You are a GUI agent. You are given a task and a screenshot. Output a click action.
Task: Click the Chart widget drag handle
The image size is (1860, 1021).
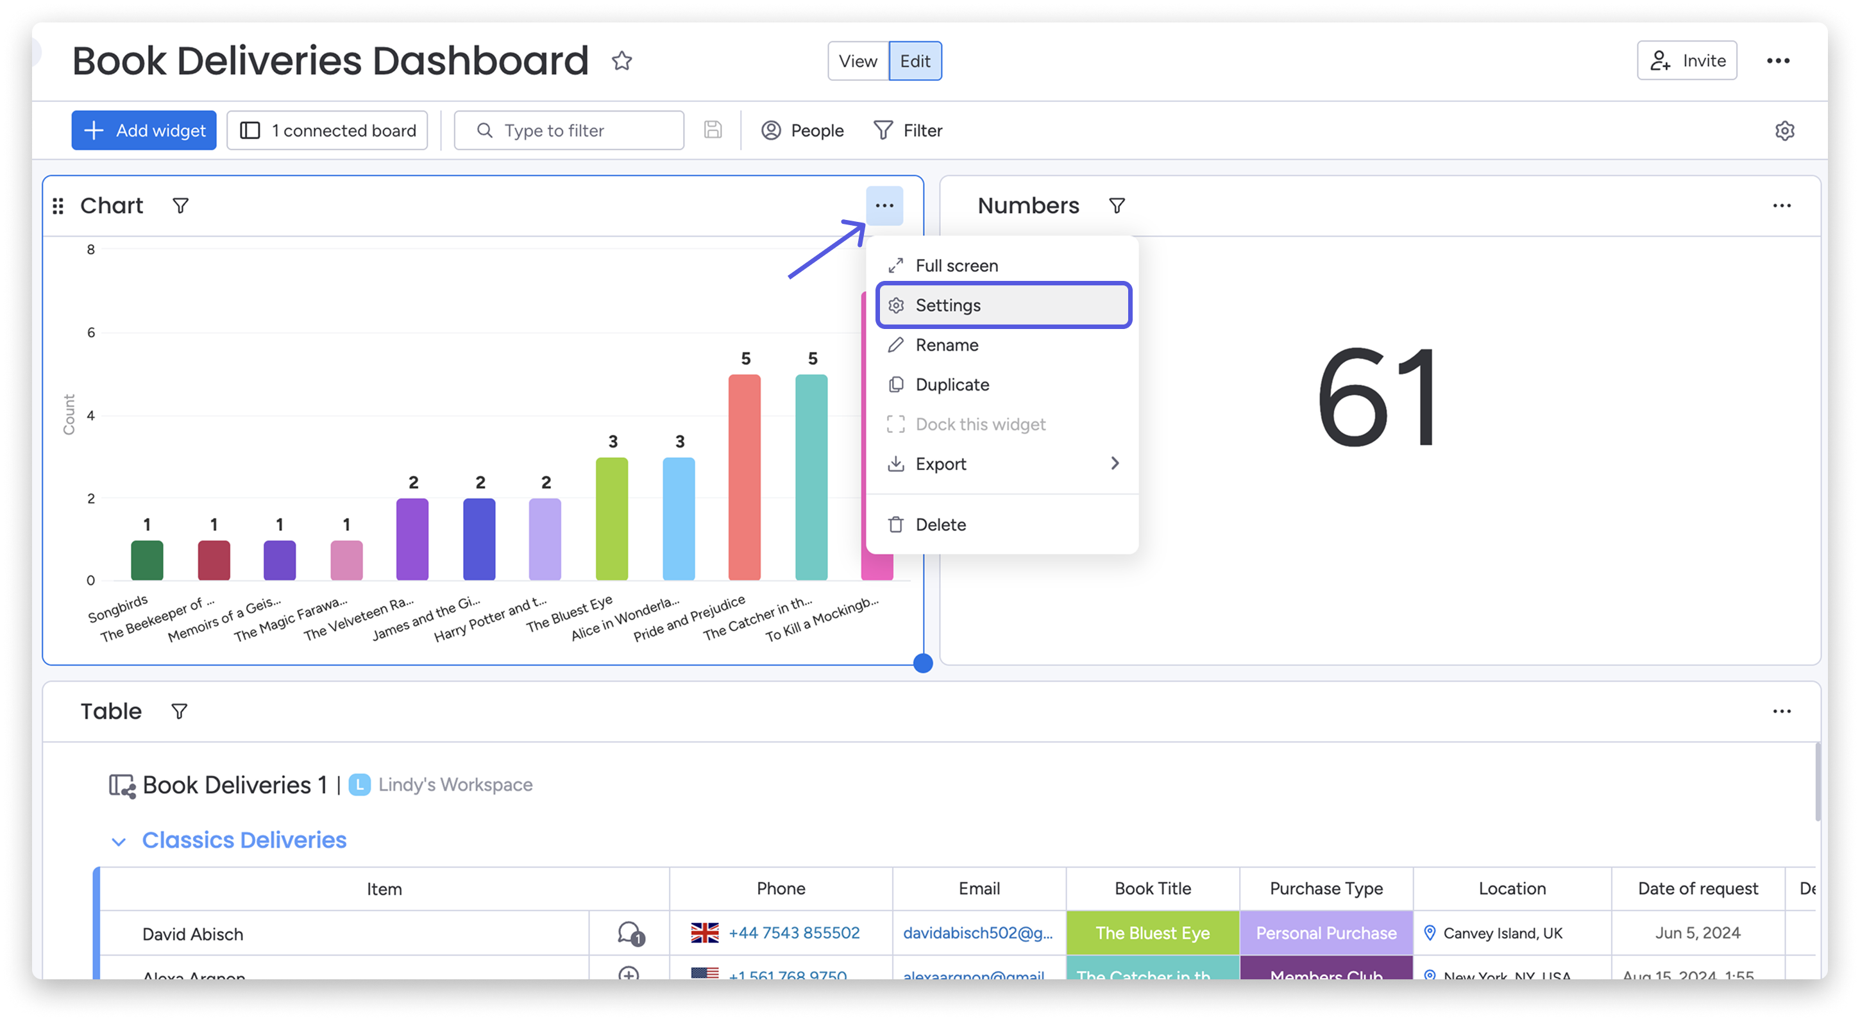point(58,206)
